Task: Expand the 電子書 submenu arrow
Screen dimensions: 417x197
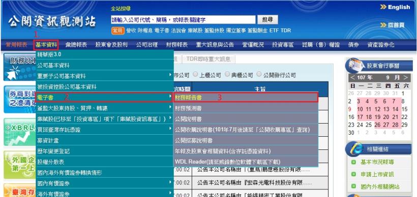Action: pos(170,97)
